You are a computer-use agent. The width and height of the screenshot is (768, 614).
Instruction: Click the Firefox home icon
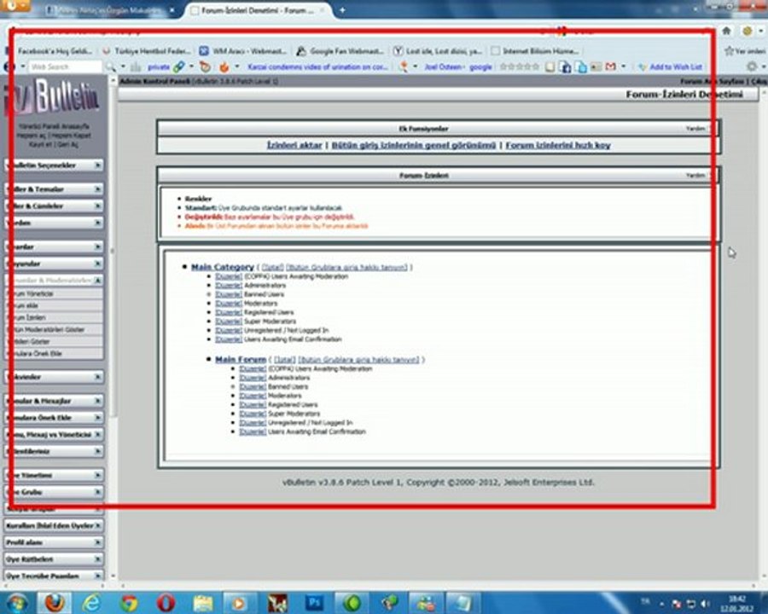point(727,31)
